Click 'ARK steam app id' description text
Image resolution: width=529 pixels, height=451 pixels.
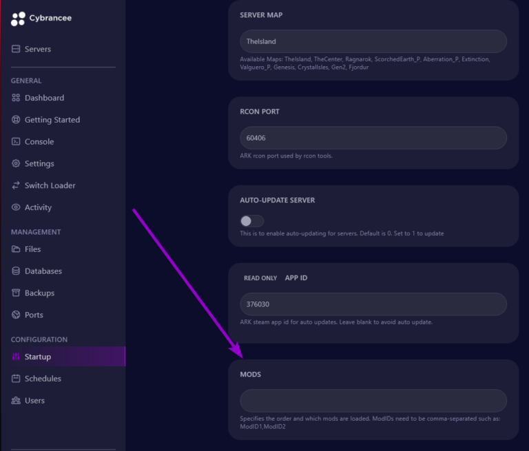pos(336,322)
